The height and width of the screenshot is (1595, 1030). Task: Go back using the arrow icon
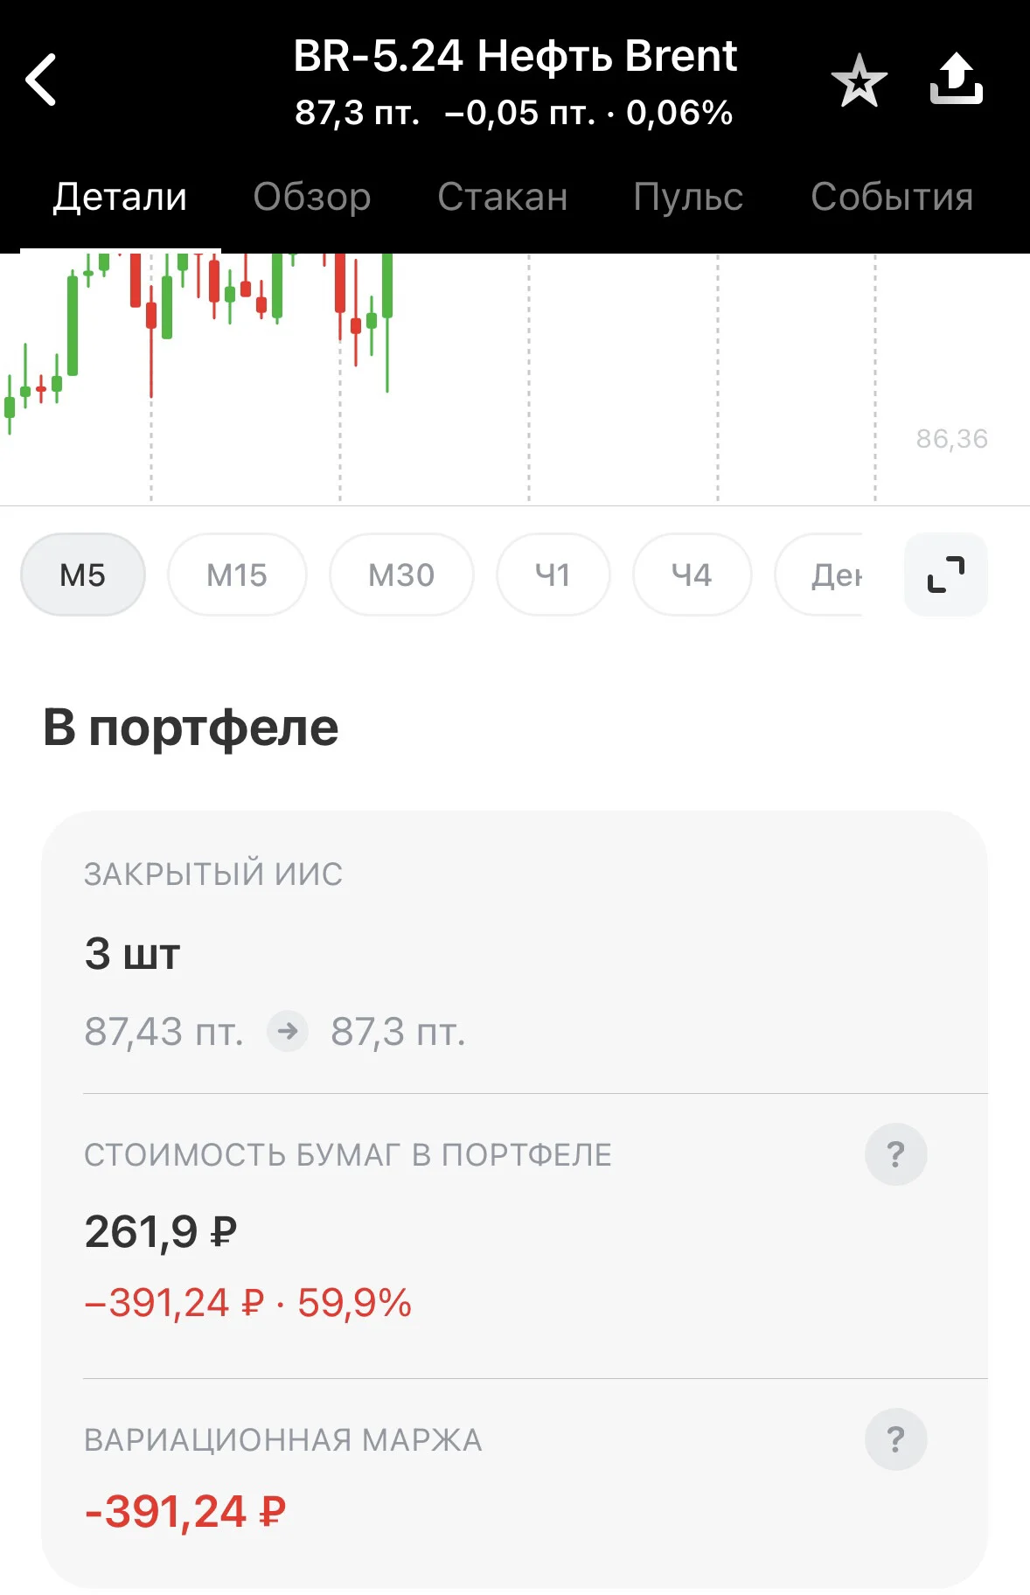[x=41, y=80]
